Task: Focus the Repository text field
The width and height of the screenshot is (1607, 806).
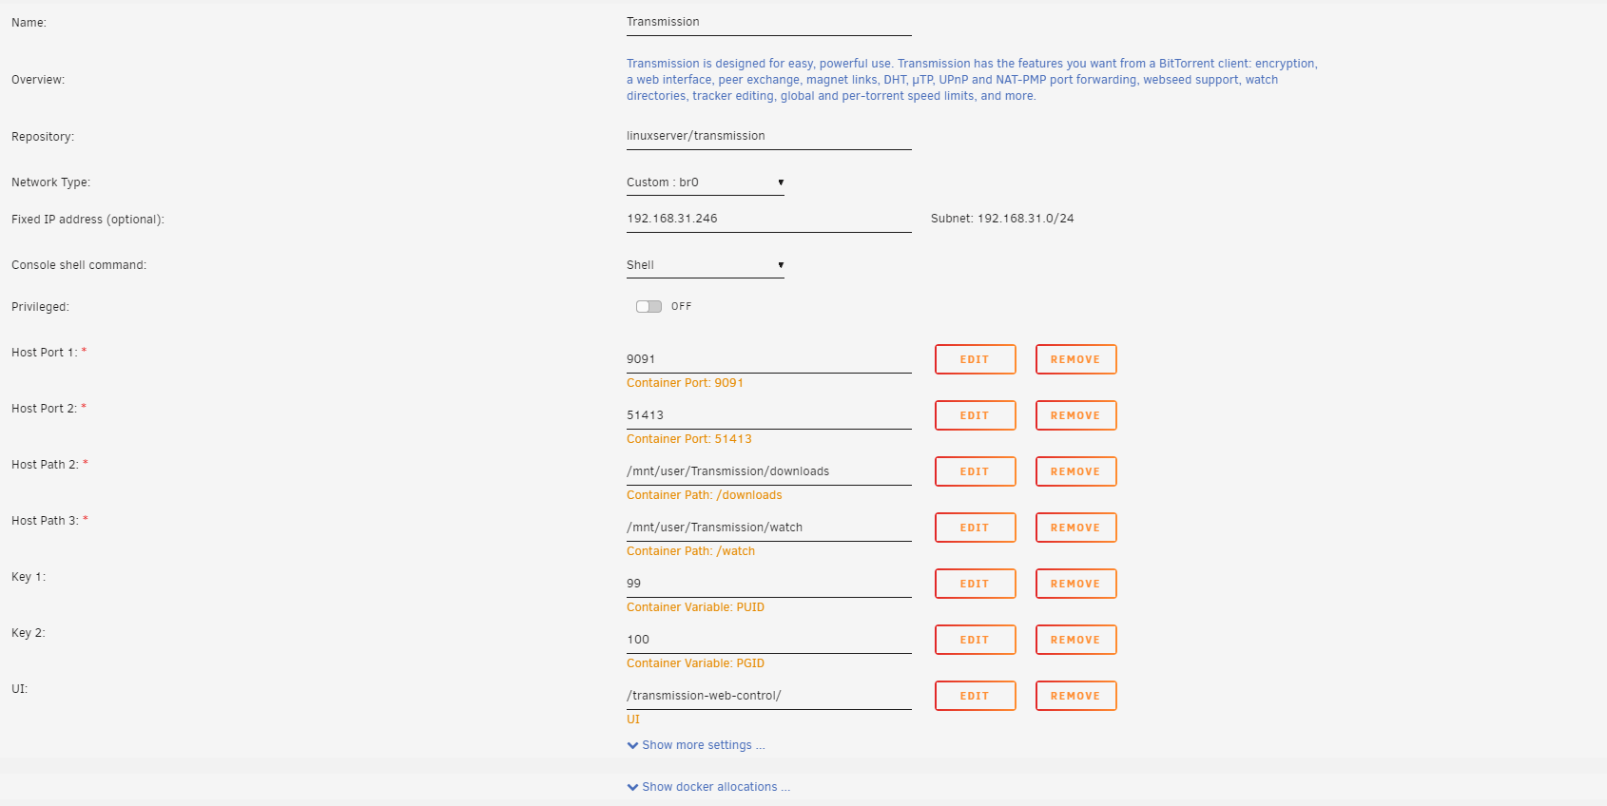Action: coord(768,136)
